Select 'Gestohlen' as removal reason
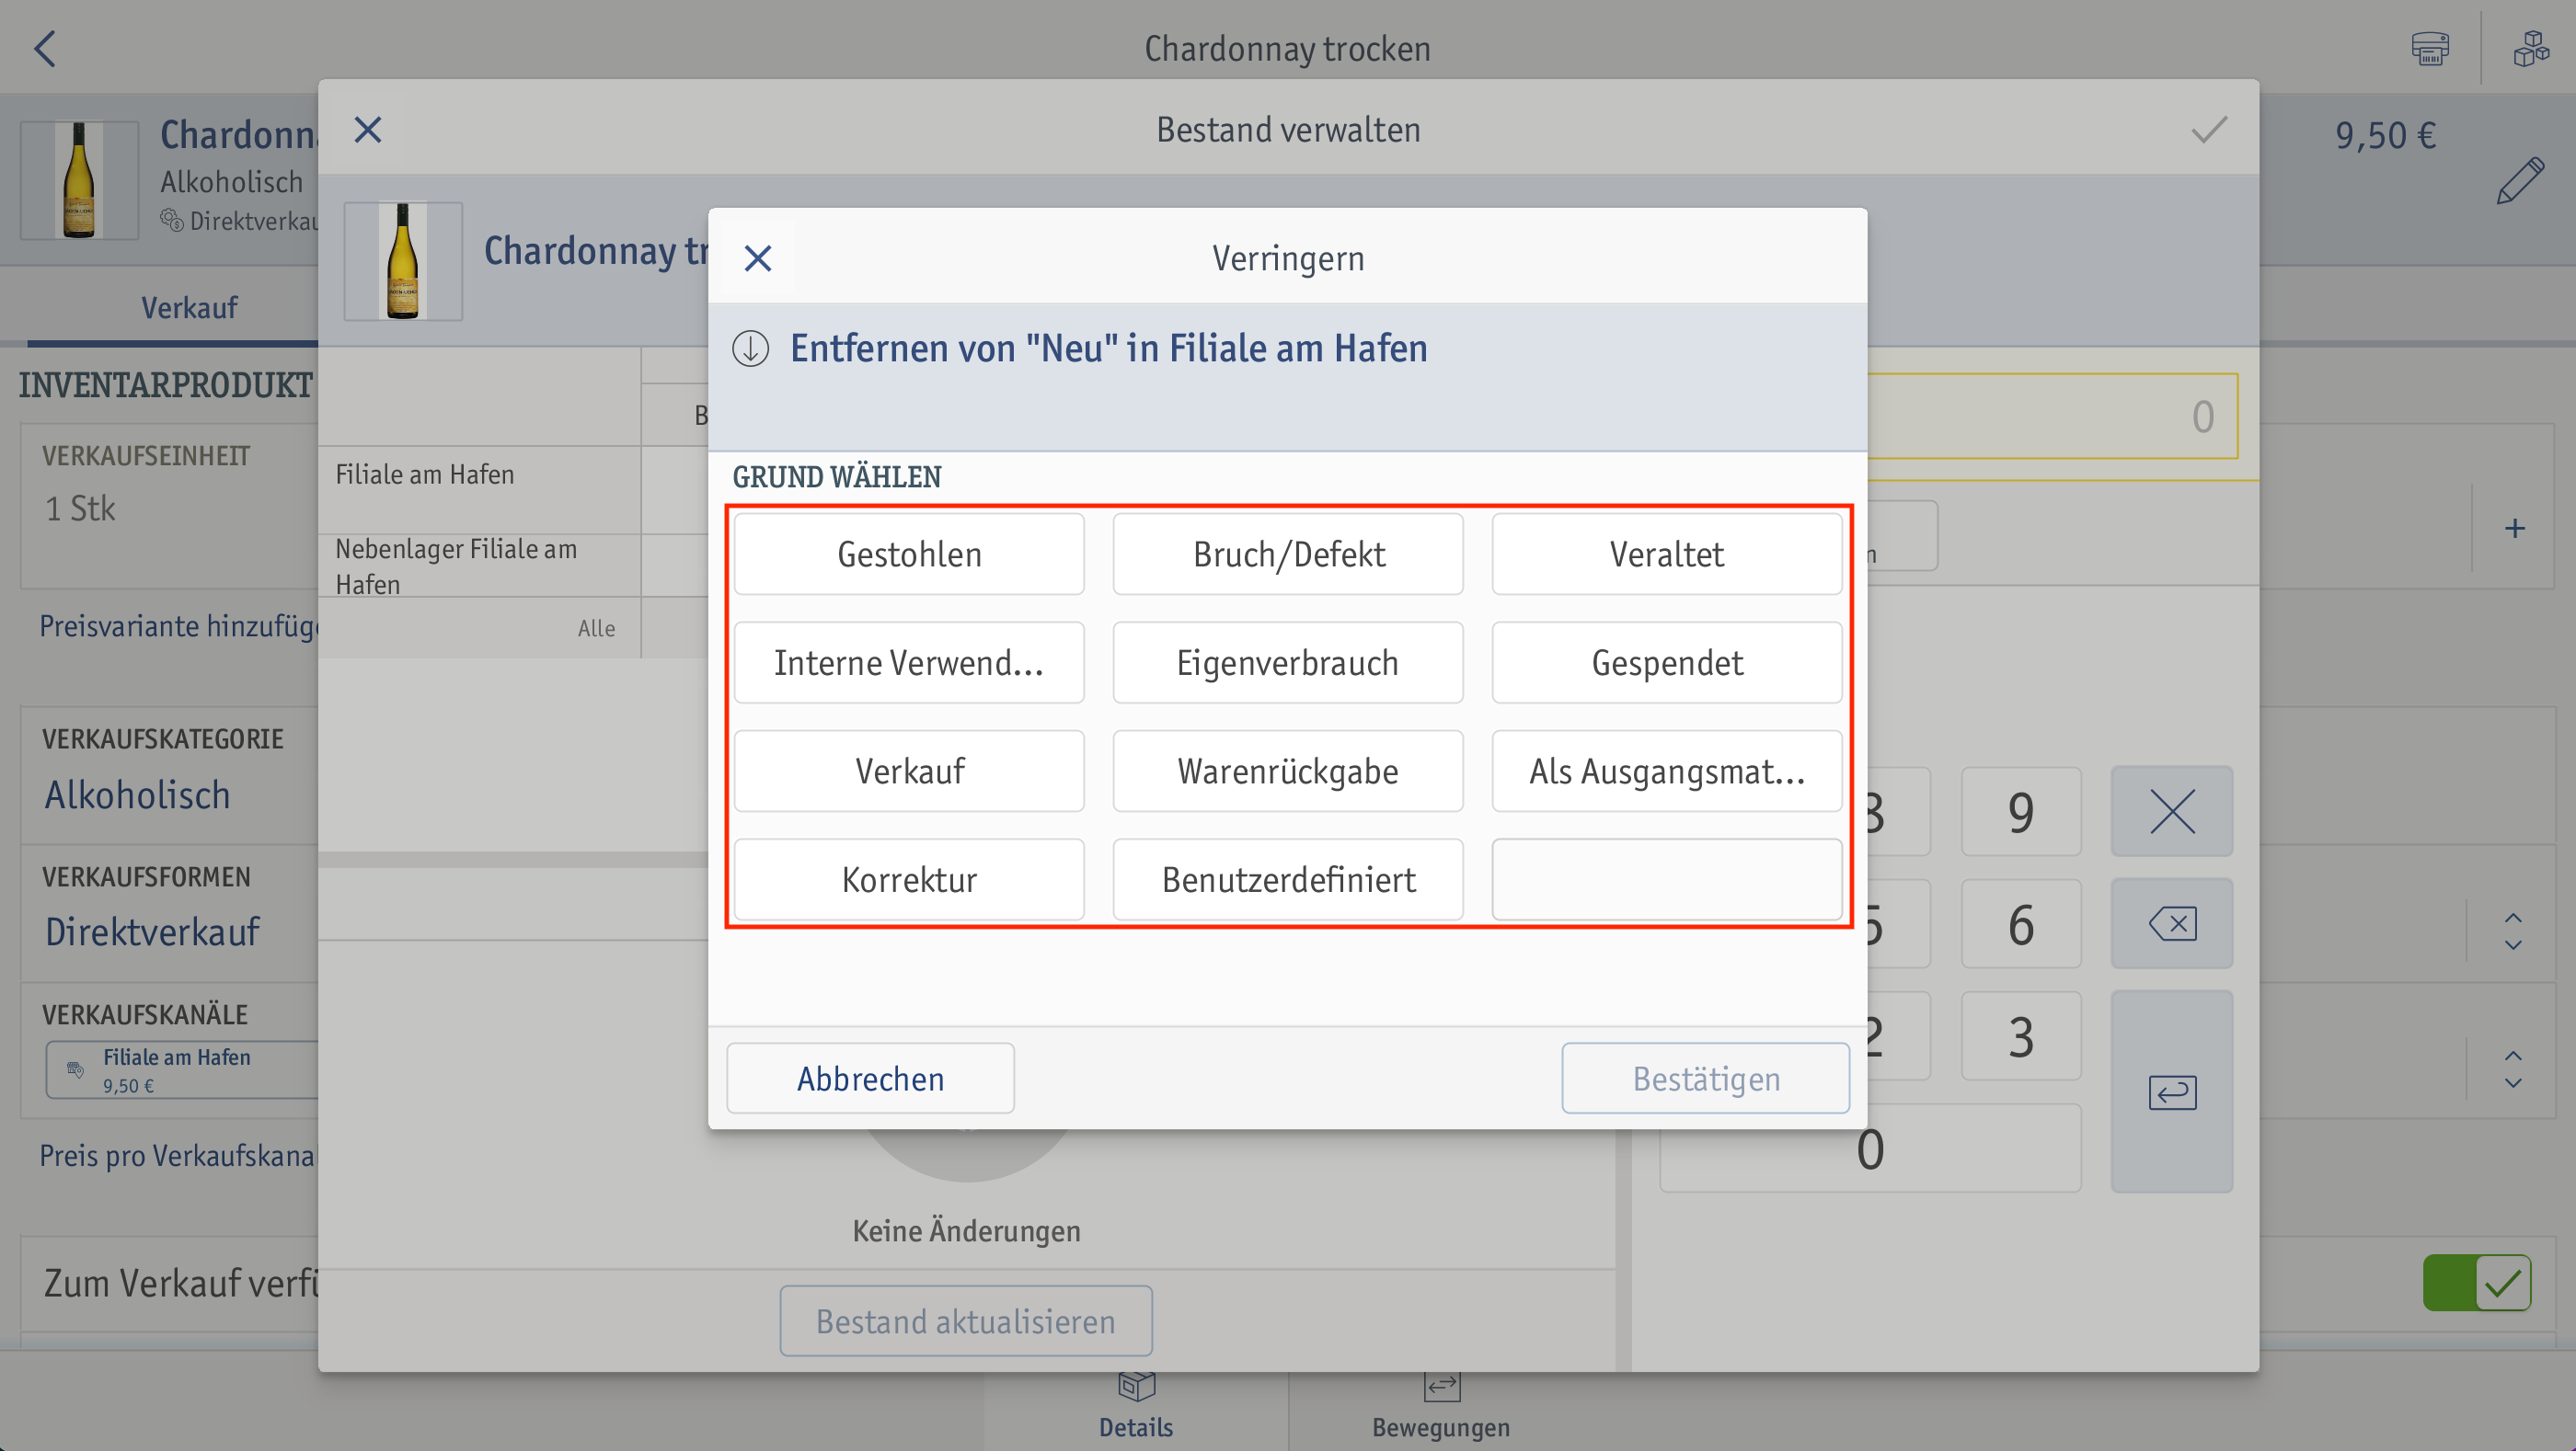The width and height of the screenshot is (2576, 1451). pos(908,555)
